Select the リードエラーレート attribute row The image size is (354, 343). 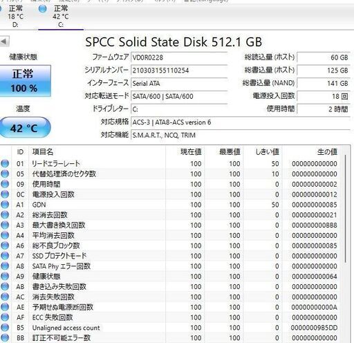point(171,164)
